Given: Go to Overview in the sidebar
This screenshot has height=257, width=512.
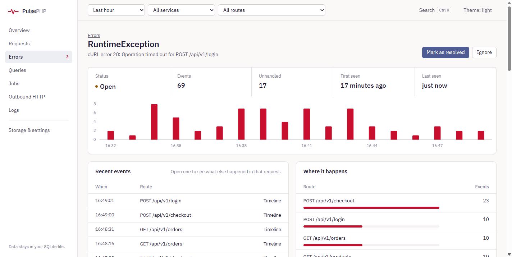Looking at the screenshot, I should pos(38,30).
